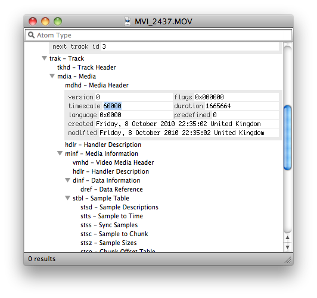317x298 pixels.
Task: Select stsd - Sample Descriptions row
Action: tap(119, 207)
